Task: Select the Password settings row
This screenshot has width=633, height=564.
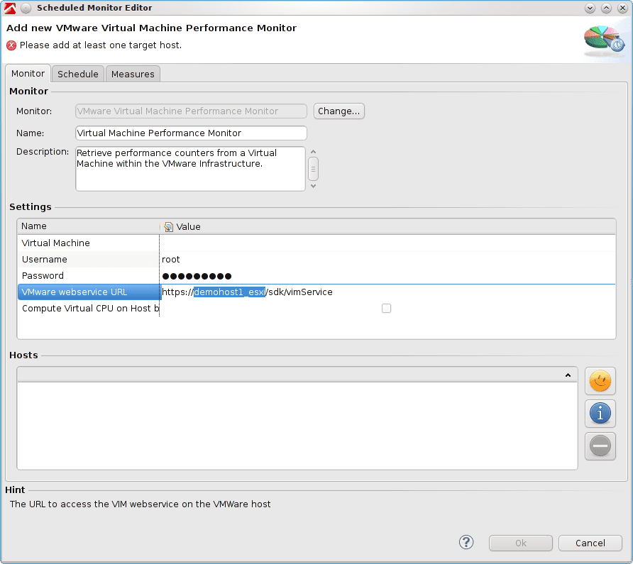Action: coord(316,276)
